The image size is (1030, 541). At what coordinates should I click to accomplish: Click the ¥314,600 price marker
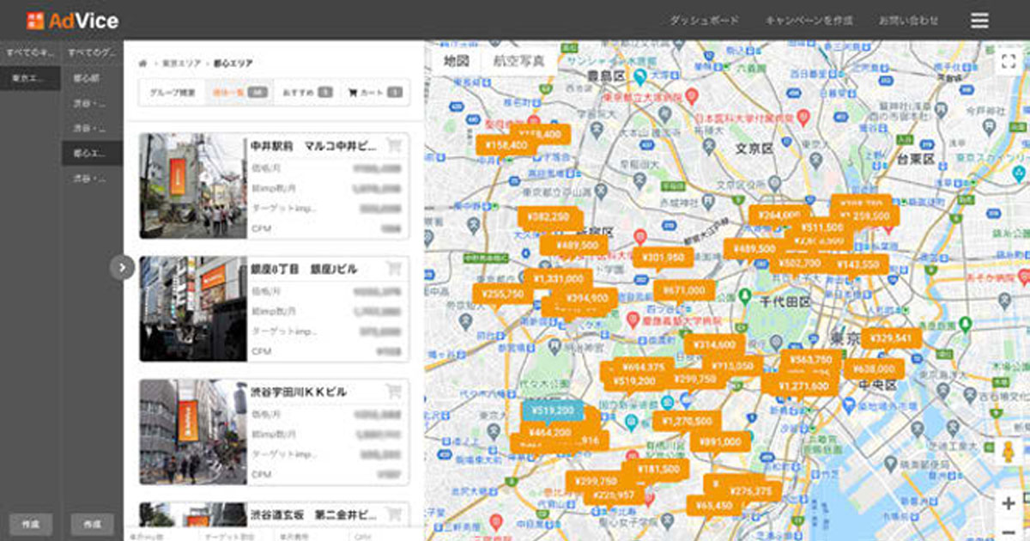tap(715, 344)
